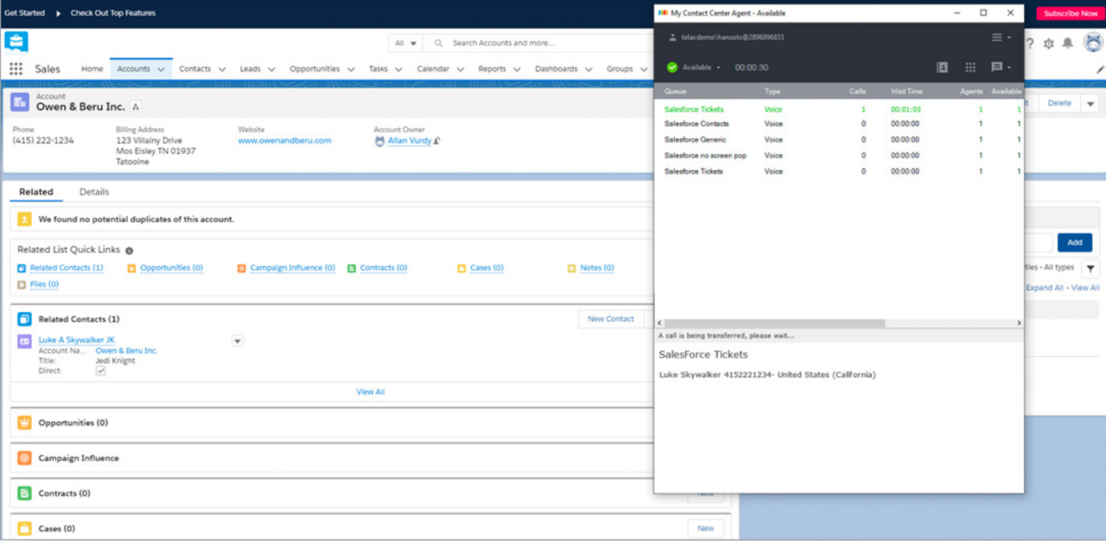Click the account hierarchy icon
The image size is (1106, 541).
[x=136, y=107]
